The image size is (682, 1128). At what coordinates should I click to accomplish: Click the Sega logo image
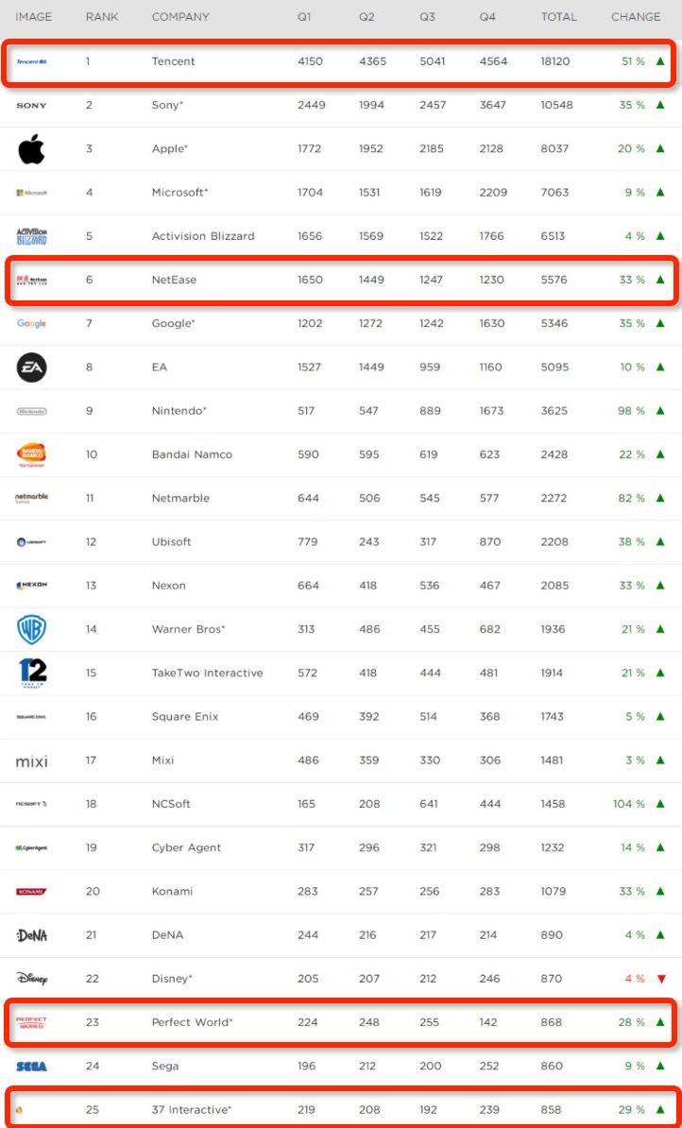(x=31, y=1066)
